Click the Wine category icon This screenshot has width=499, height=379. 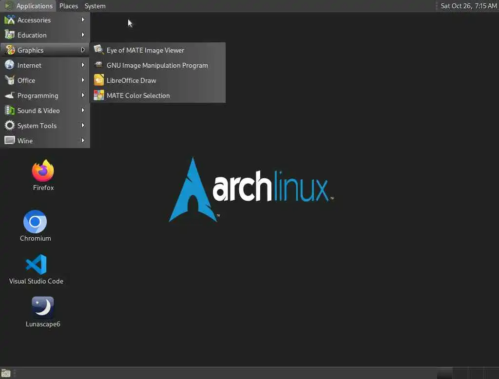(x=10, y=140)
